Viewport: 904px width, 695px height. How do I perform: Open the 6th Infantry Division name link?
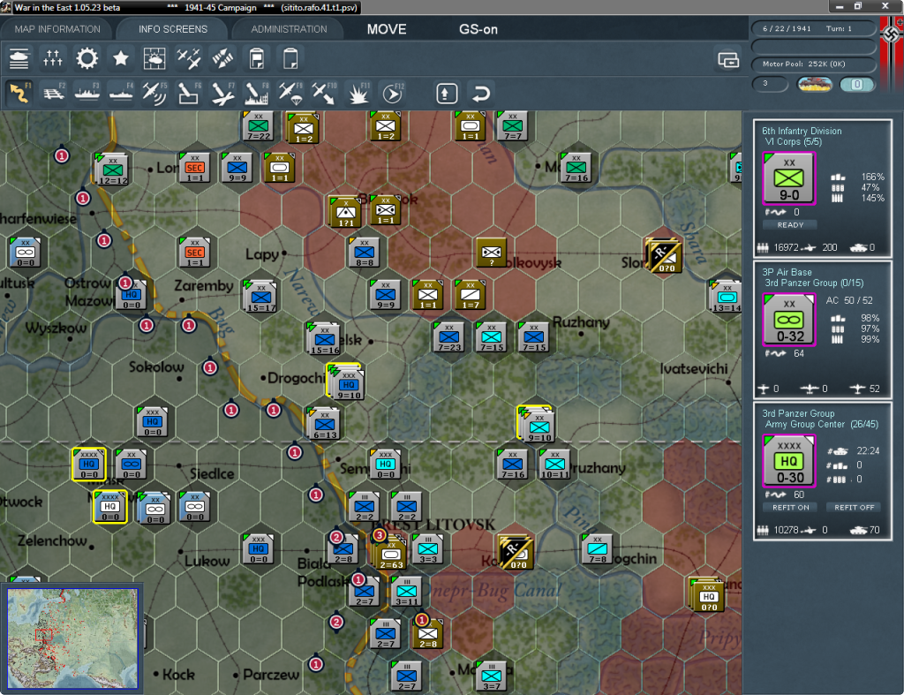[x=802, y=131]
